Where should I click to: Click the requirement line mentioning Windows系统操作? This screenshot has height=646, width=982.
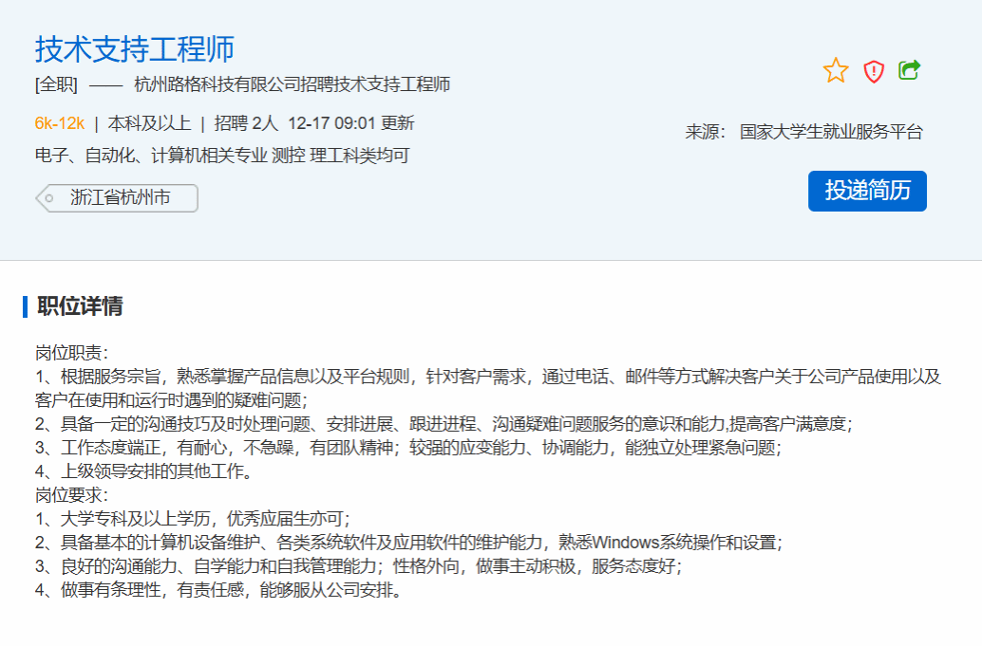(408, 543)
